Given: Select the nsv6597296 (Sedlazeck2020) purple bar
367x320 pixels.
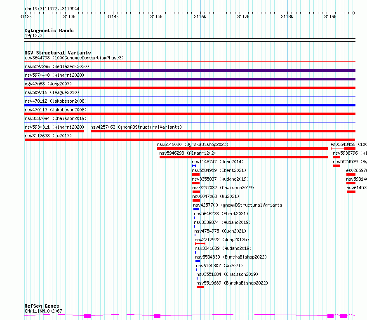Looking at the screenshot, I should click(x=190, y=71).
